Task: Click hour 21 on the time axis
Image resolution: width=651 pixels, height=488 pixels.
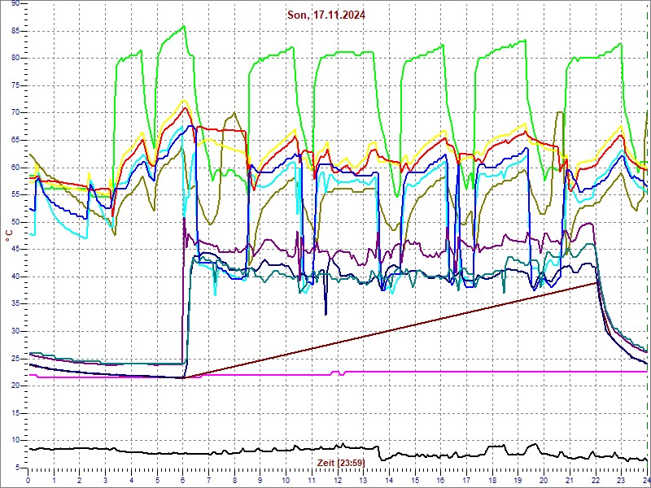Action: [570, 480]
